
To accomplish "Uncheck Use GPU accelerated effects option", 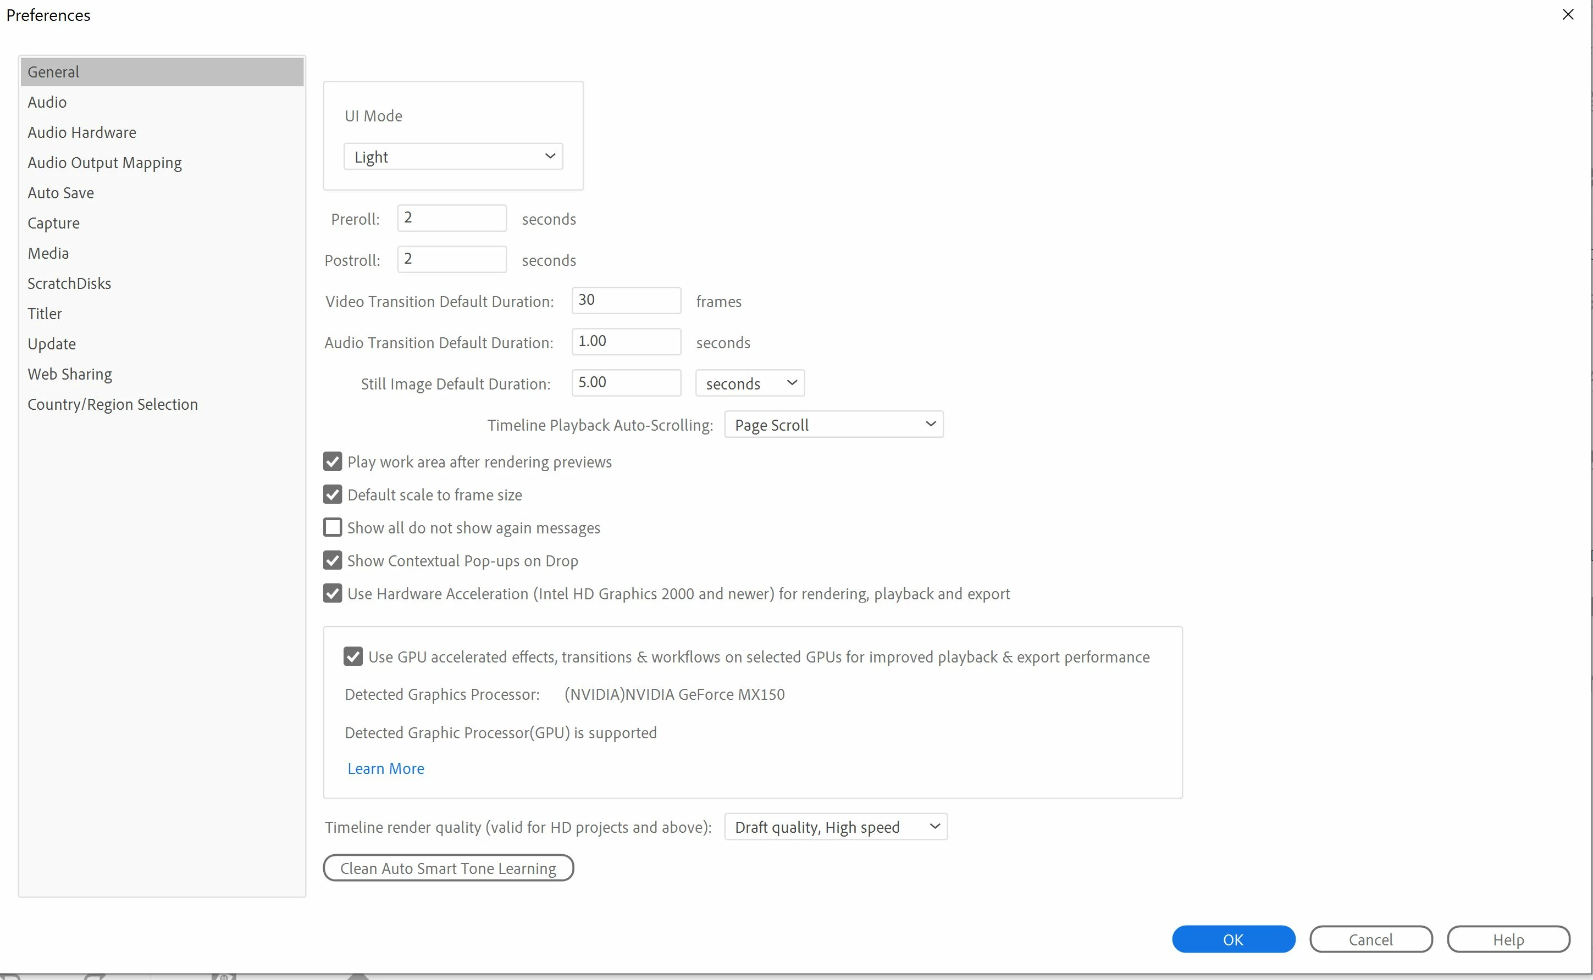I will (x=353, y=656).
